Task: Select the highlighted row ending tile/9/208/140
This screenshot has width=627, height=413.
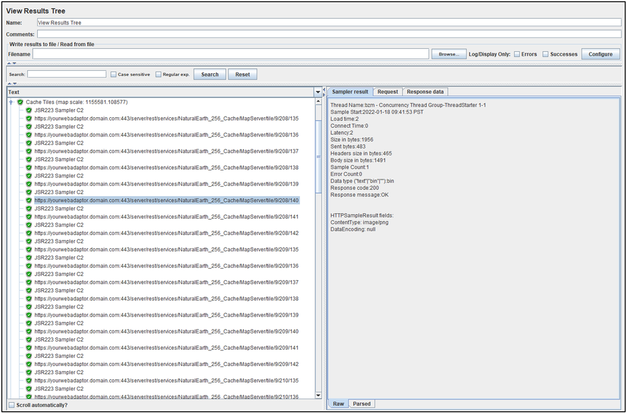Action: (x=166, y=201)
